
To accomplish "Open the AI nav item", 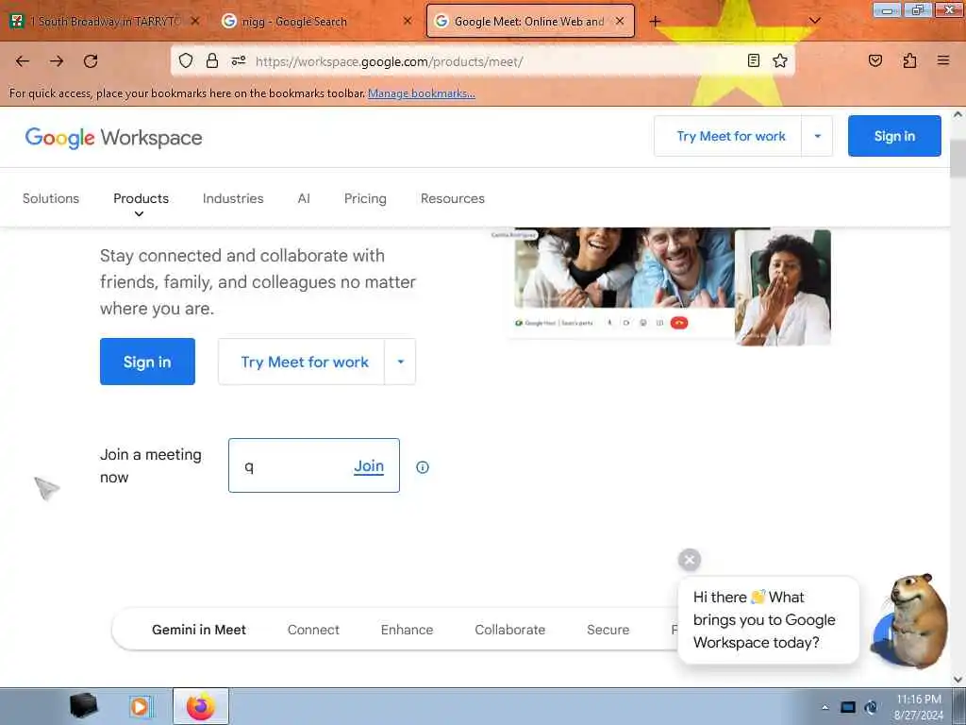I will [x=304, y=198].
